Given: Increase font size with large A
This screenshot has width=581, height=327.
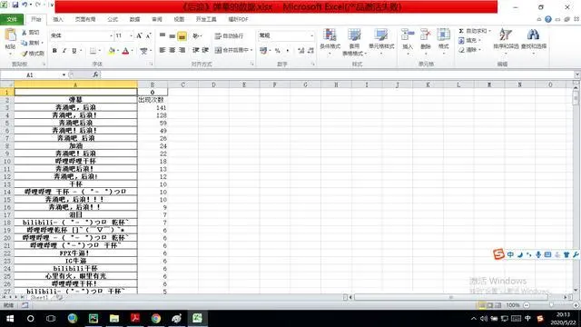Looking at the screenshot, I should (x=139, y=35).
